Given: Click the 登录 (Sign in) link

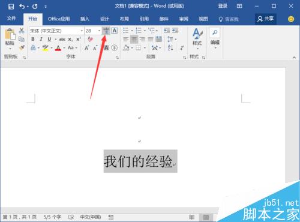Looking at the screenshot, I should point(223,6).
